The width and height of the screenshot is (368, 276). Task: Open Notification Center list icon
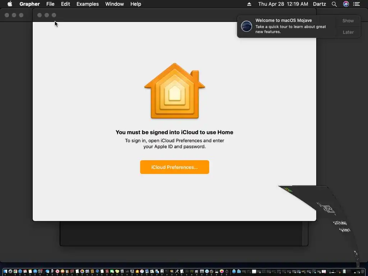pyautogui.click(x=356, y=4)
